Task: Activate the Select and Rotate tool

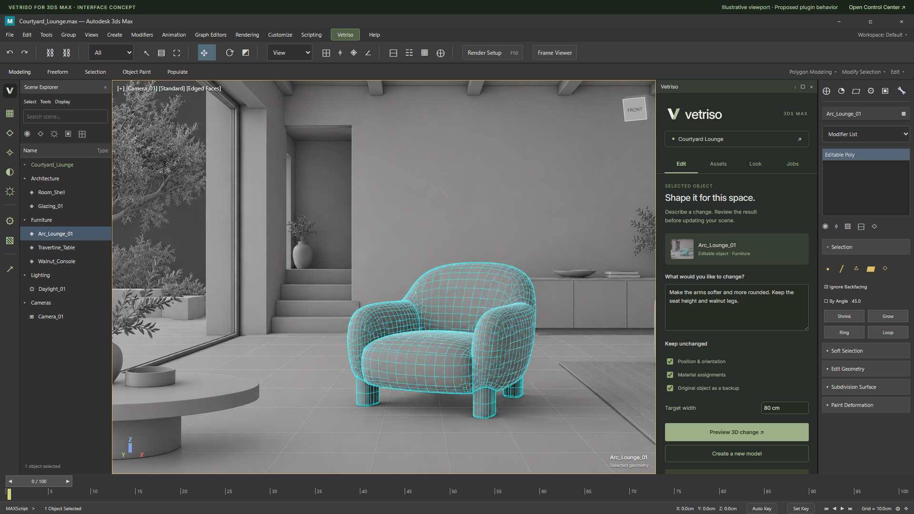Action: 229,53
